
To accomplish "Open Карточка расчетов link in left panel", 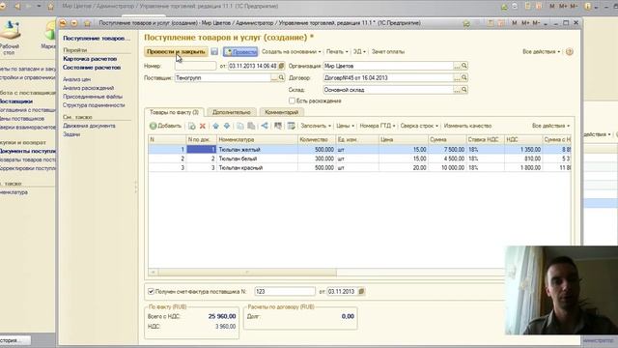I will click(90, 59).
